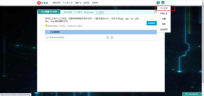The height and width of the screenshot is (96, 204).
Task: Click the user avatar icon
Action: click(x=163, y=3)
